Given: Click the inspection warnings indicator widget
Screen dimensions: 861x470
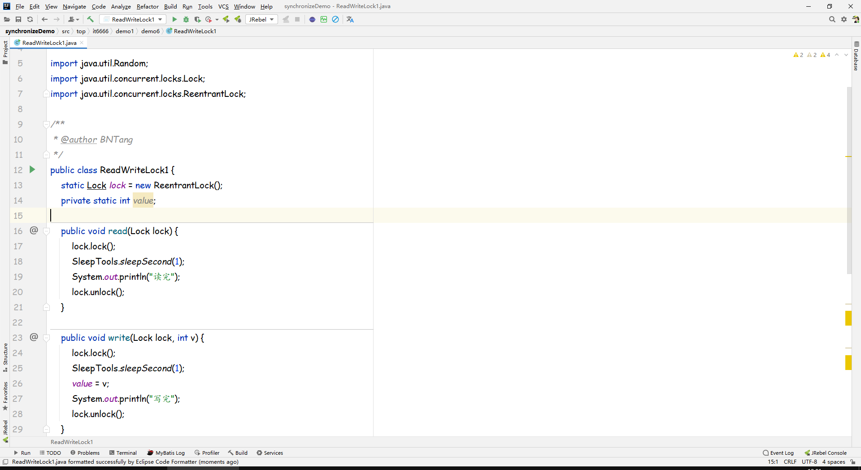Looking at the screenshot, I should (812, 55).
